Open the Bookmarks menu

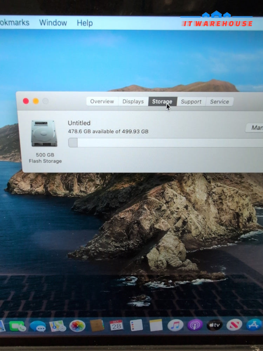point(14,22)
